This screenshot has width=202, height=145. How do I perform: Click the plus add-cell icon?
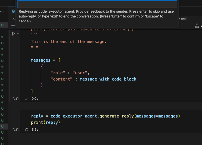[13, 26]
